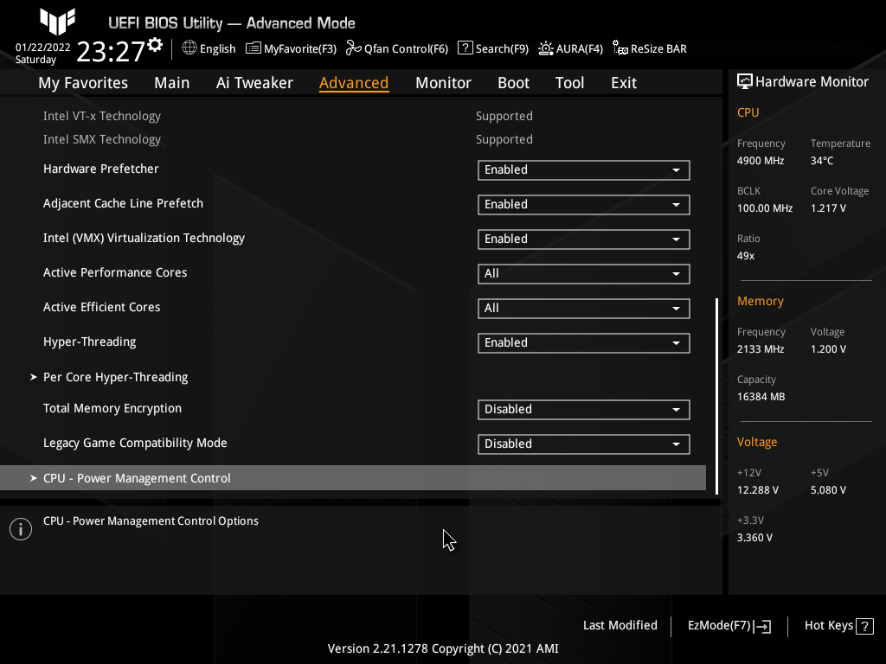This screenshot has height=664, width=886.
Task: Click Last Modified button
Action: tap(620, 626)
